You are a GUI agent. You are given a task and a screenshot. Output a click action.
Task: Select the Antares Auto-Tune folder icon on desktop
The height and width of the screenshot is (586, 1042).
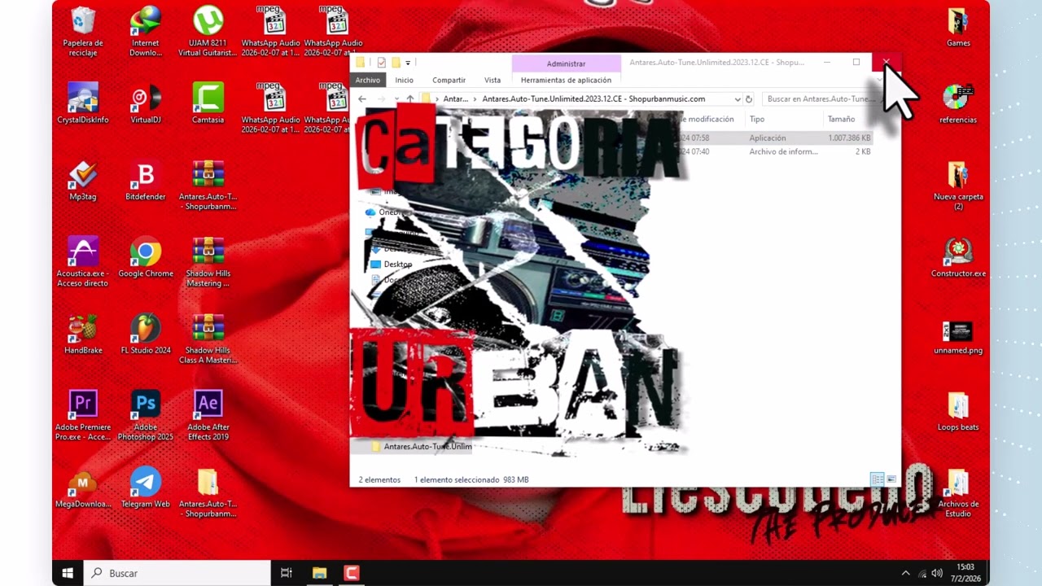pyautogui.click(x=208, y=492)
